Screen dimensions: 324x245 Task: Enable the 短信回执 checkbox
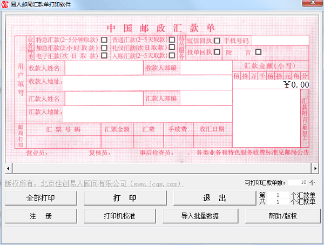(x=217, y=41)
